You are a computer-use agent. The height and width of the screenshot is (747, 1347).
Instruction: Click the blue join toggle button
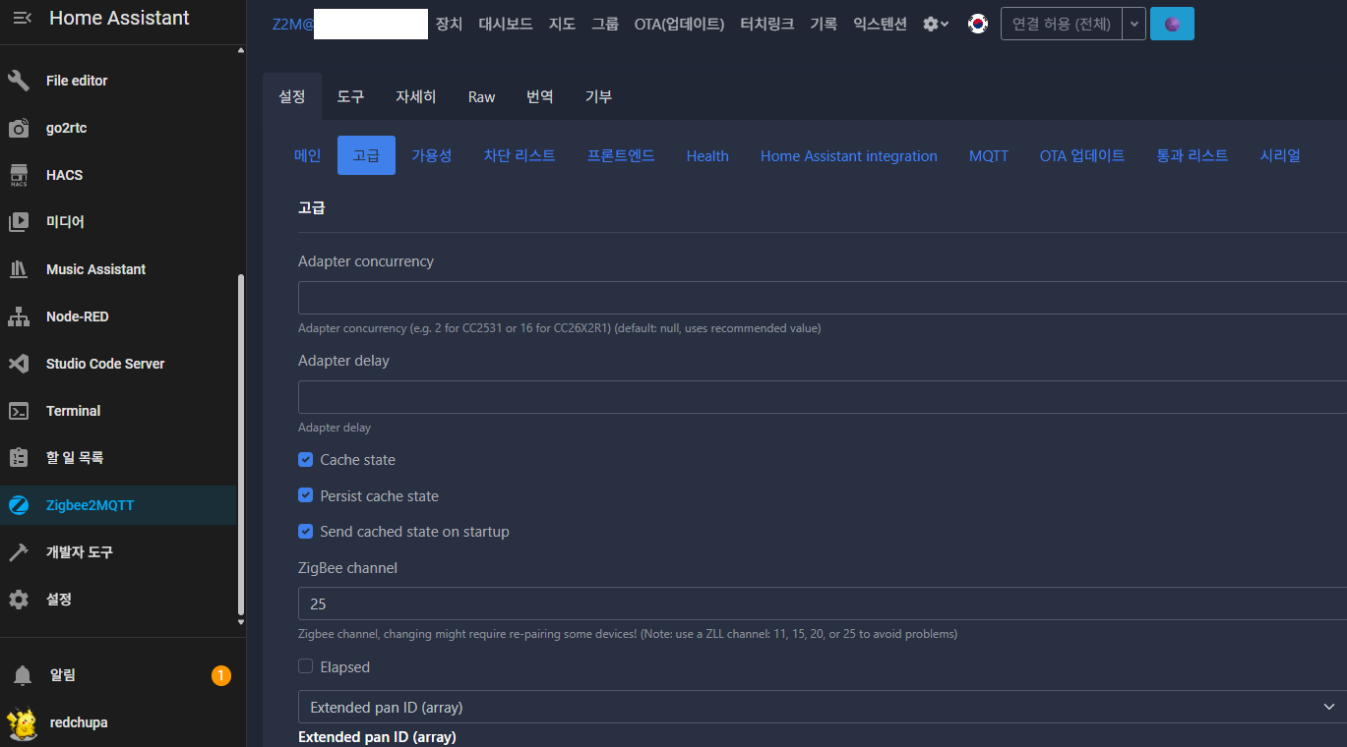point(1172,24)
